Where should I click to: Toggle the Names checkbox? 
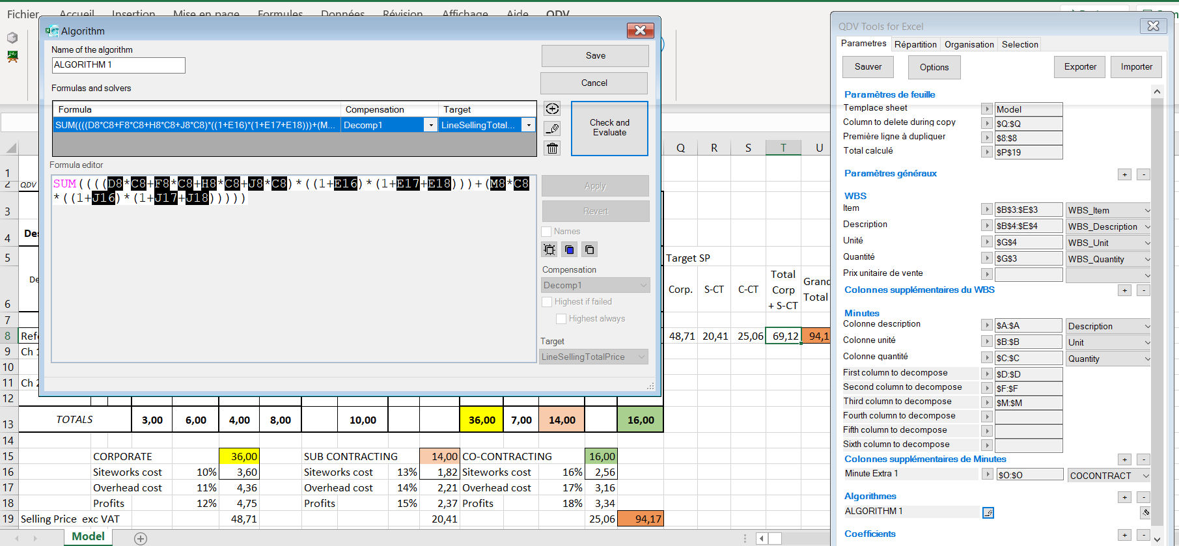pyautogui.click(x=546, y=232)
